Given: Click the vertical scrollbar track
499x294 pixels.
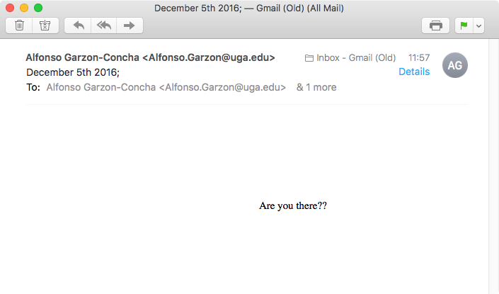Looking at the screenshot, I should (x=493, y=177).
